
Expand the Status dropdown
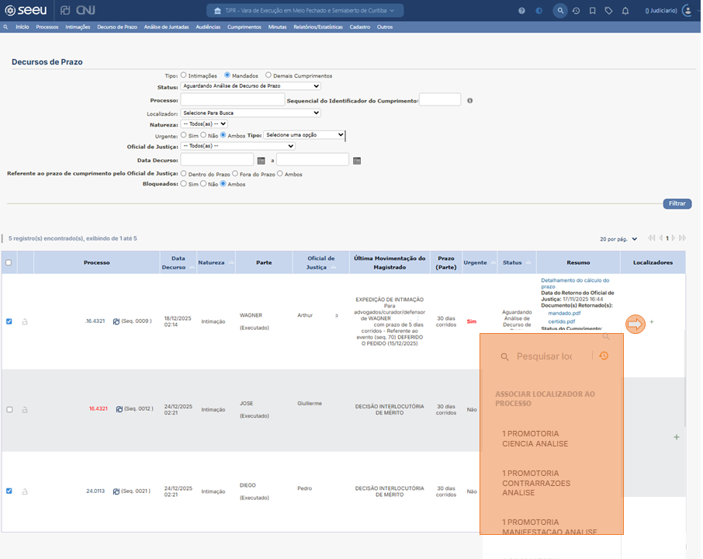[251, 86]
